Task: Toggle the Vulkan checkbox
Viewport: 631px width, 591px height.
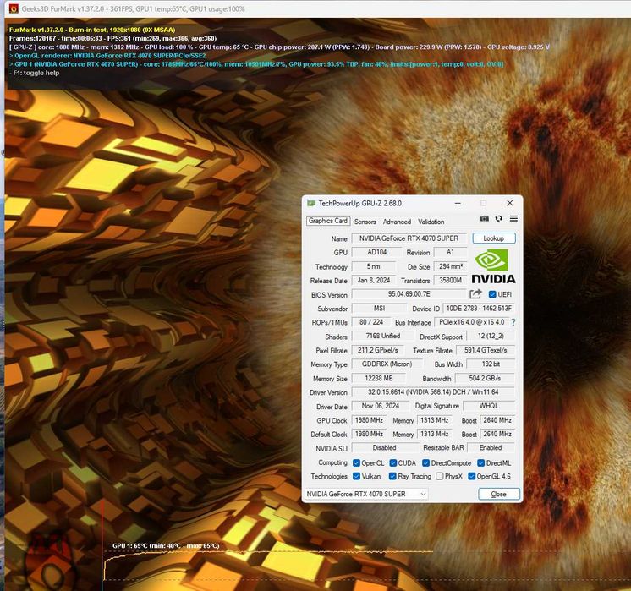Action: coord(356,476)
